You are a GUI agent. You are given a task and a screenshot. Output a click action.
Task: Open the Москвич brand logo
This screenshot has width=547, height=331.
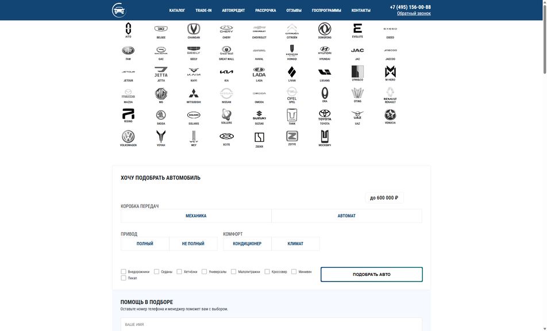tap(325, 136)
